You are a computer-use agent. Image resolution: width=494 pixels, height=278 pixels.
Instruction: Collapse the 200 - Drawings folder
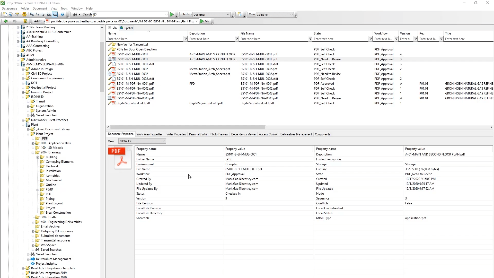[x=33, y=153]
